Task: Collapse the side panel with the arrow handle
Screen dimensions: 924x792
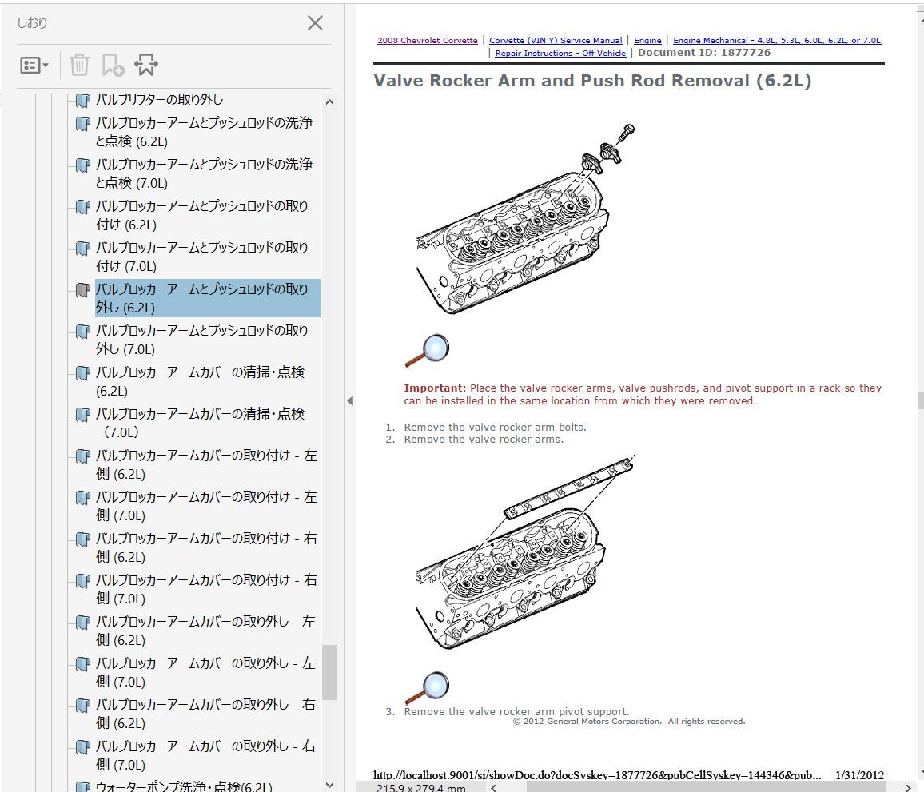Action: [x=350, y=400]
